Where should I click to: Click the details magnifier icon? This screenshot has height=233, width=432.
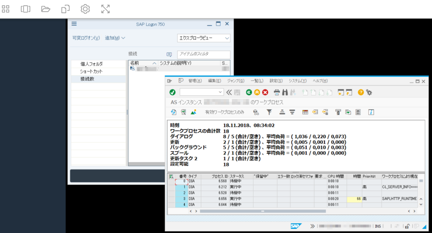tap(183, 112)
